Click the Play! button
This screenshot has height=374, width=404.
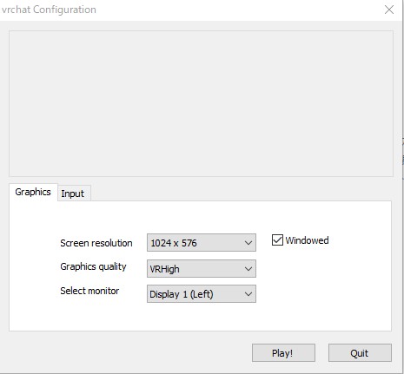click(283, 352)
